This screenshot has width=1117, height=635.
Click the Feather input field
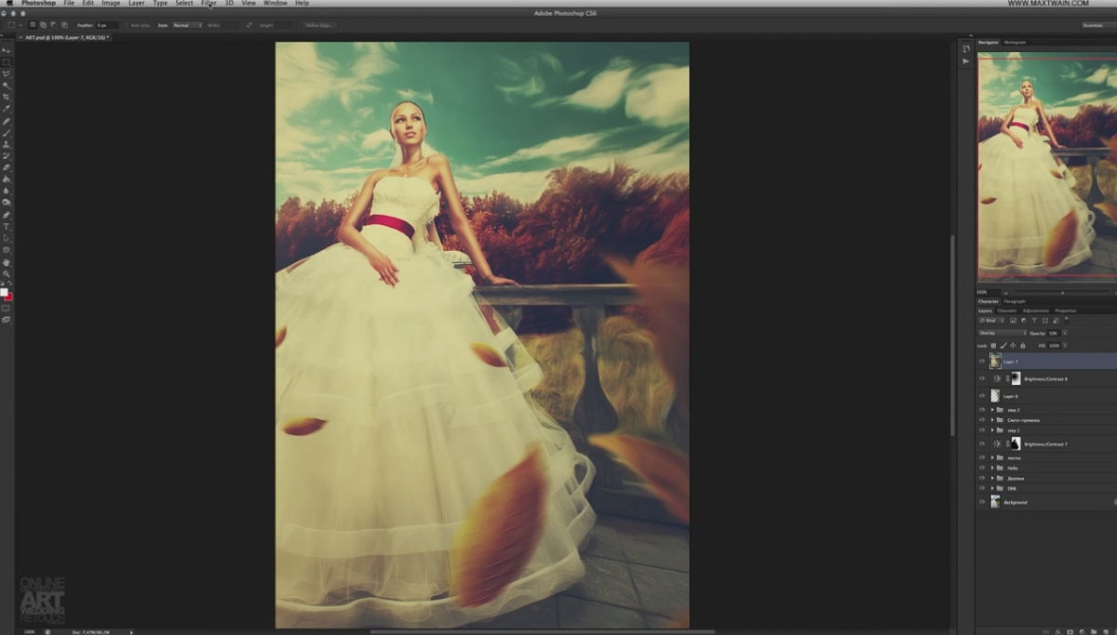click(x=107, y=25)
